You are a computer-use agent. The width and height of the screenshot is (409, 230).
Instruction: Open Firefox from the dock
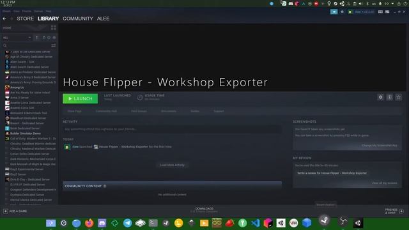[89, 223]
